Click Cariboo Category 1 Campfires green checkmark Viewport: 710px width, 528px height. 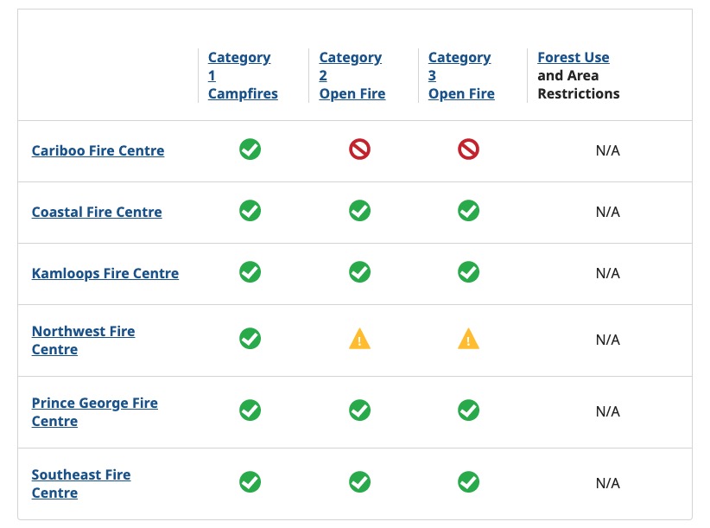point(250,149)
